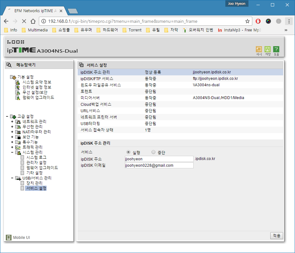Select the 토렌트 service row
The image size is (295, 253).
180,91
